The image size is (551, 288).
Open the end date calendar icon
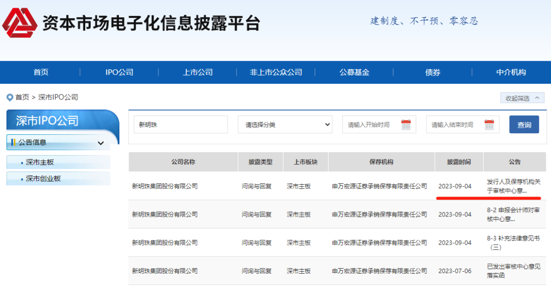tap(489, 125)
